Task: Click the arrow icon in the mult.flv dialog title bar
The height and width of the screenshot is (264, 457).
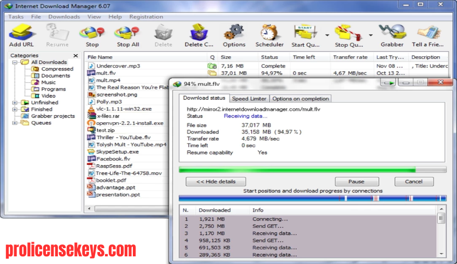Action: tap(388, 83)
